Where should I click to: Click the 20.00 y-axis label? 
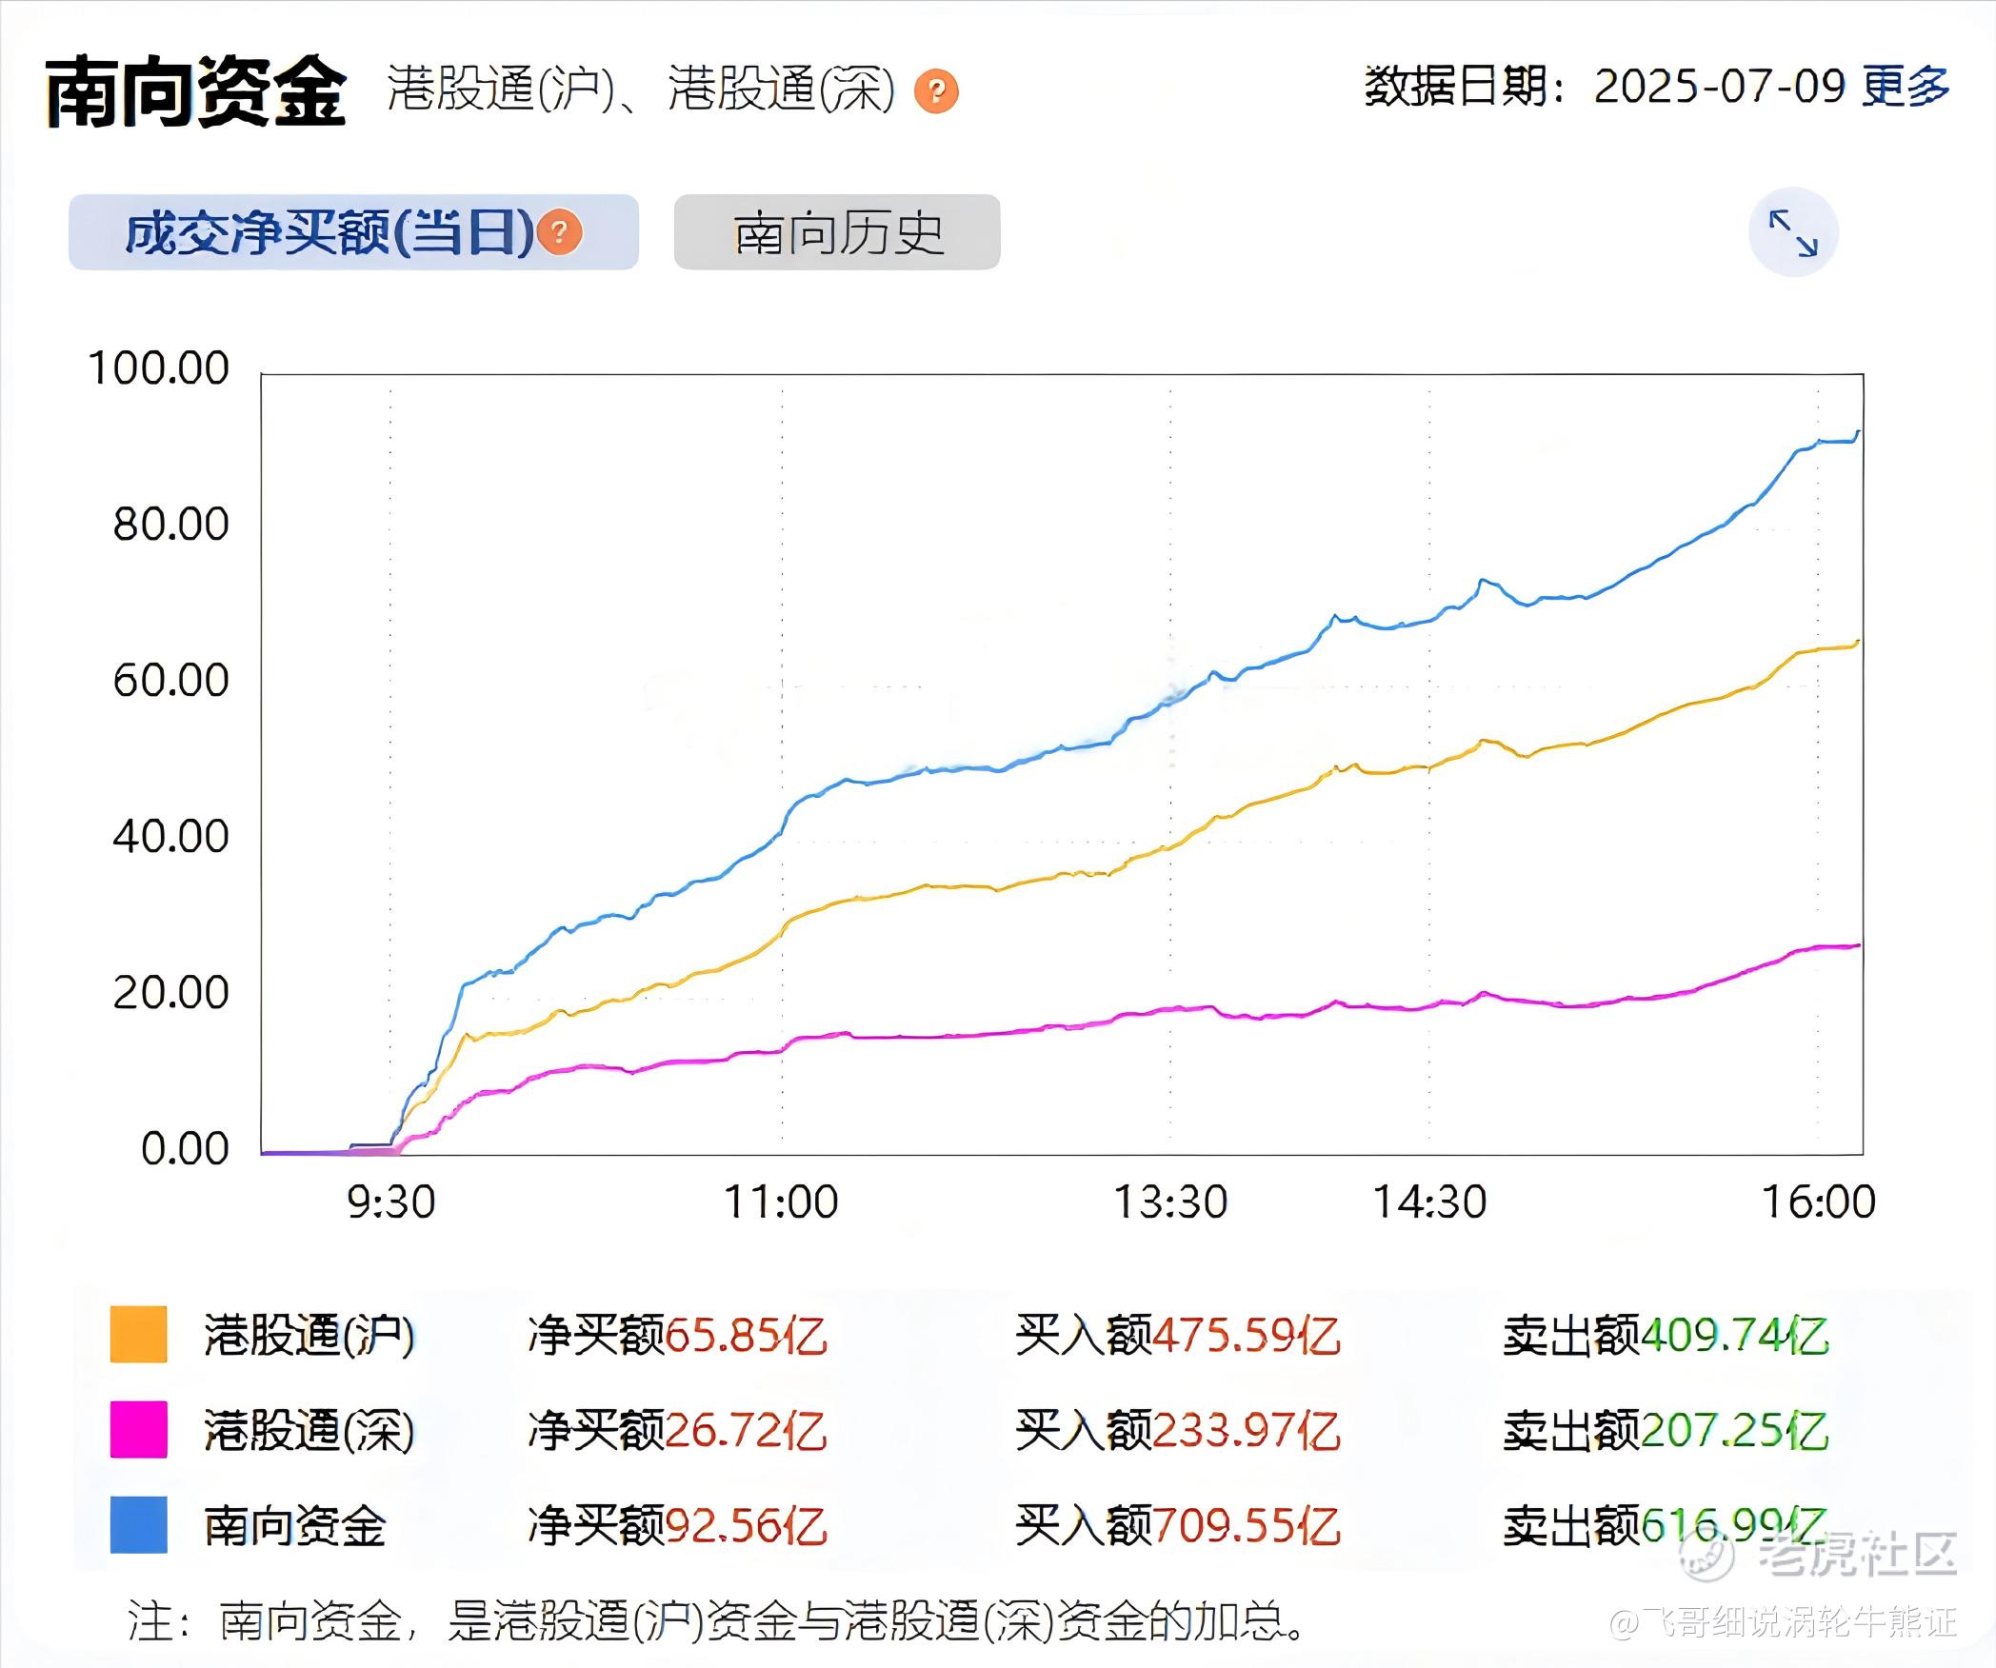pyautogui.click(x=171, y=993)
